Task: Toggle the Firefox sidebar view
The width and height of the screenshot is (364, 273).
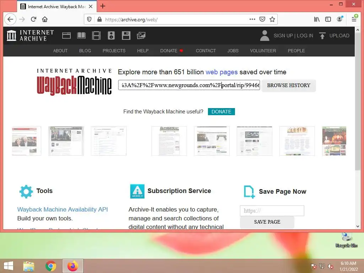Action: pyautogui.click(x=328, y=19)
